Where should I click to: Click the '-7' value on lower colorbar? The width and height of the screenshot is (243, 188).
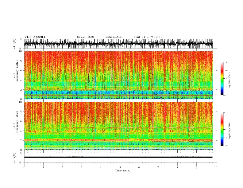click(x=226, y=146)
